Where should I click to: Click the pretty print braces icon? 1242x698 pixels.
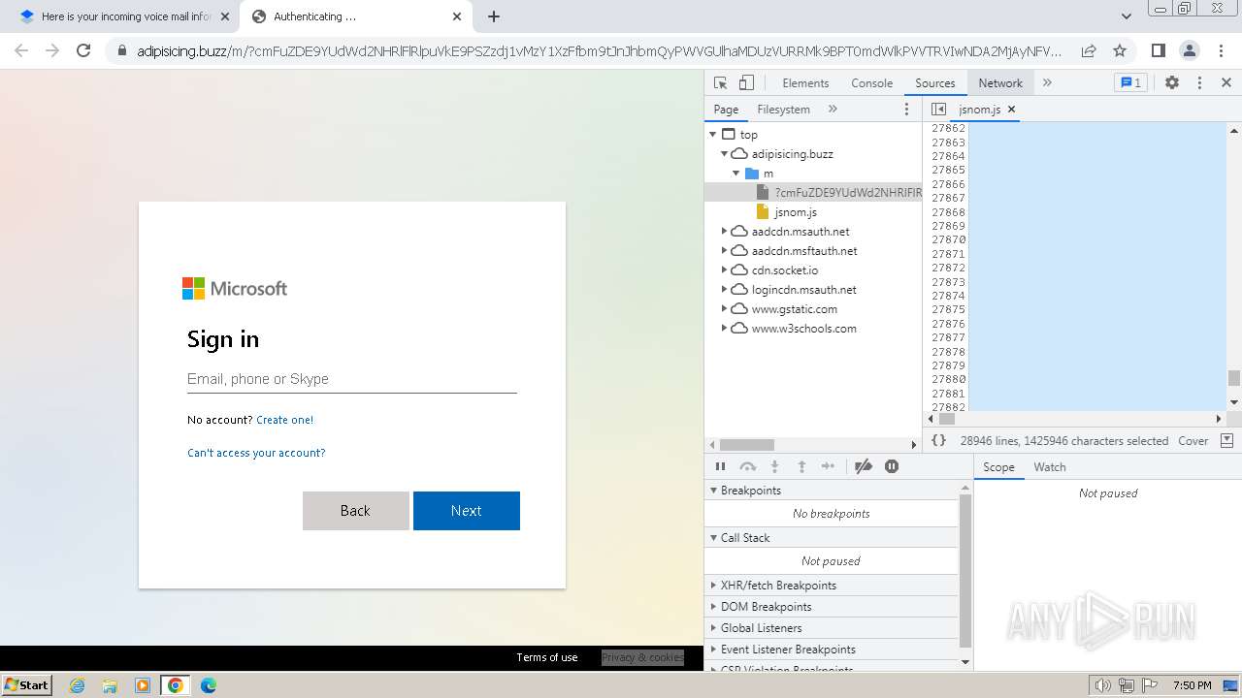tap(938, 440)
